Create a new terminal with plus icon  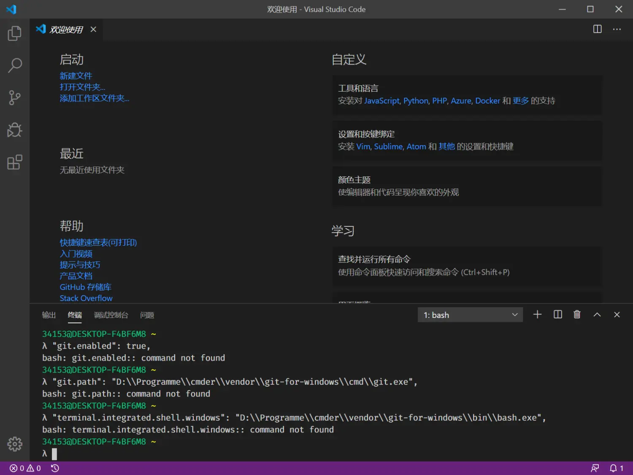(537, 315)
